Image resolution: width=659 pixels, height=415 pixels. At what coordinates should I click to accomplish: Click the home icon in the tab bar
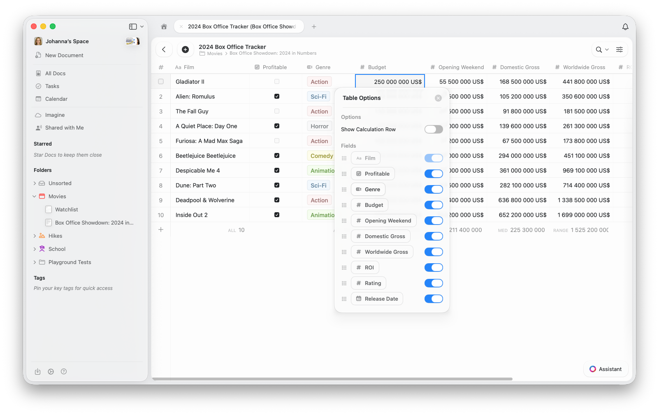point(164,26)
